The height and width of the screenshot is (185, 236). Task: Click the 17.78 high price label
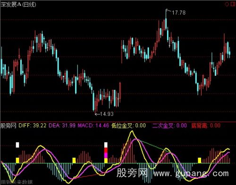178,13
